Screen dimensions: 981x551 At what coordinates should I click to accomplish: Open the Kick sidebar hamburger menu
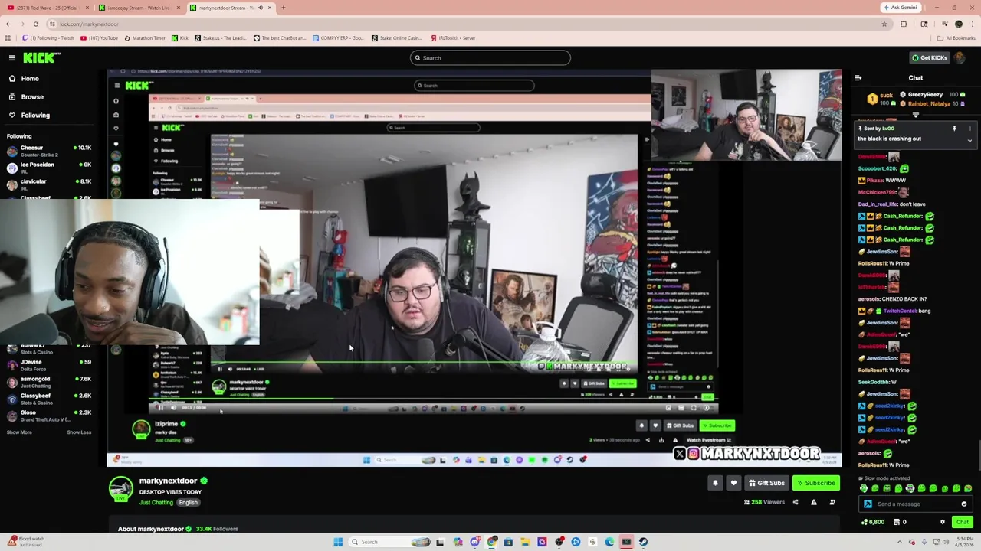[x=12, y=57]
